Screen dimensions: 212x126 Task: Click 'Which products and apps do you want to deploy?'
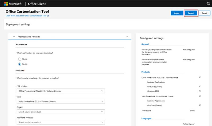38,78
